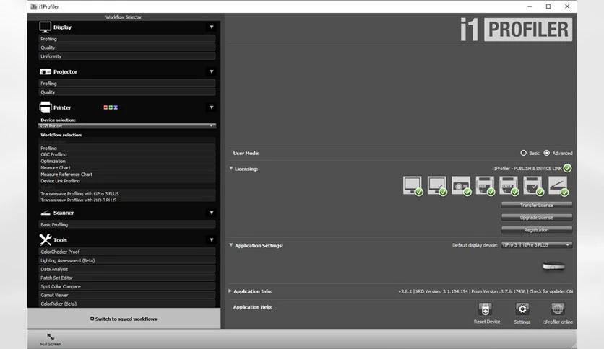
Task: Open ColorChecker Proof tool
Action: pyautogui.click(x=127, y=252)
